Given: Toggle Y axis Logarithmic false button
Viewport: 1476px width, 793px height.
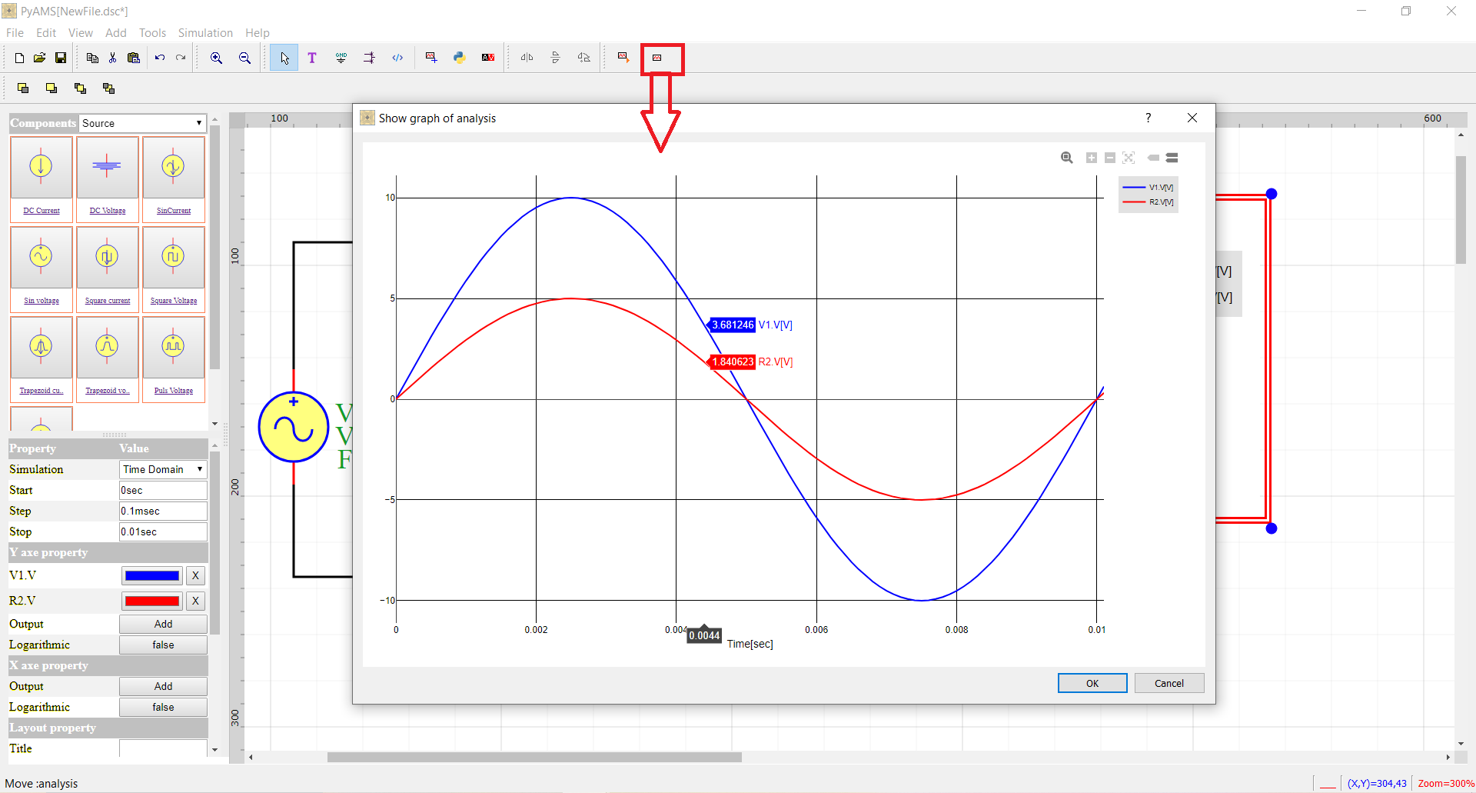Looking at the screenshot, I should coord(163,645).
